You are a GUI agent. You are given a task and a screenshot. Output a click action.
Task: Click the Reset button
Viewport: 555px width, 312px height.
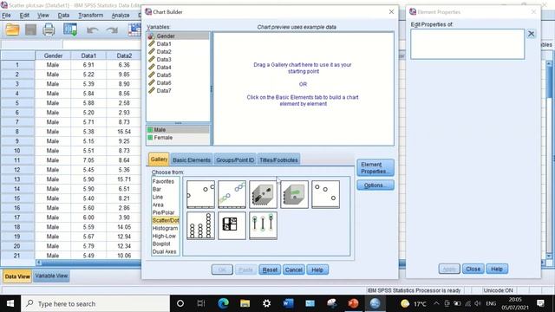(x=270, y=270)
